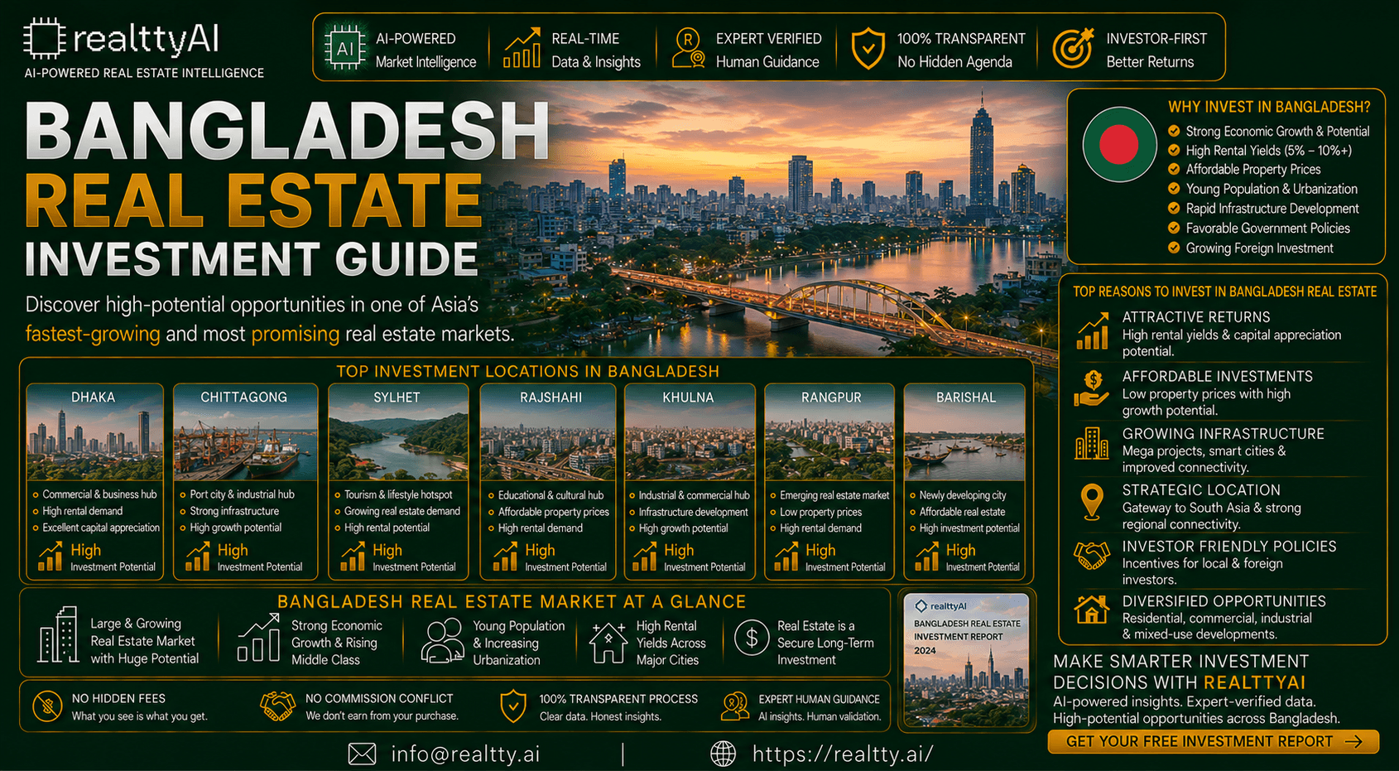Click Barishal's High investment potential chart icon
The height and width of the screenshot is (771, 1399).
click(x=926, y=556)
